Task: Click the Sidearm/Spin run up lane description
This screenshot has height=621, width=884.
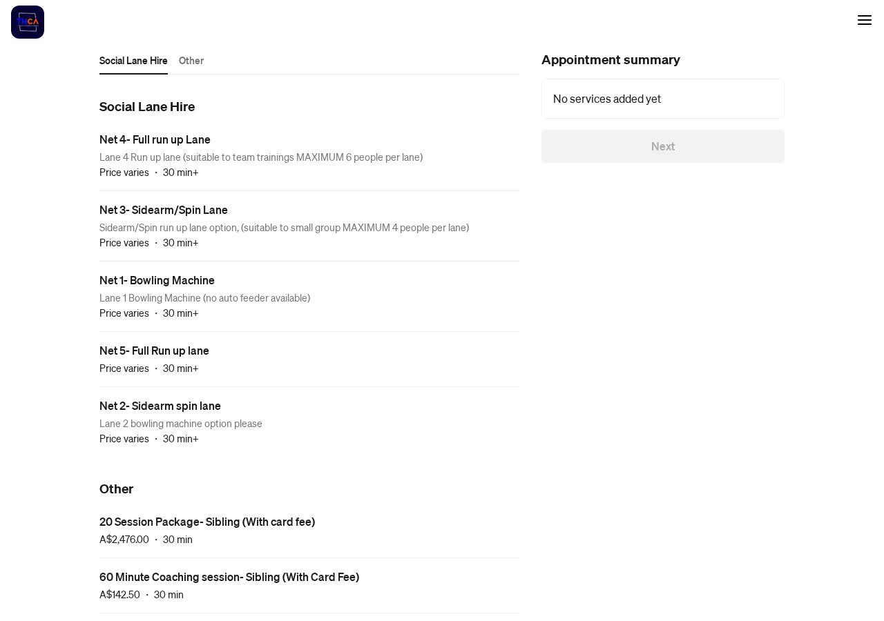Action: pyautogui.click(x=284, y=228)
